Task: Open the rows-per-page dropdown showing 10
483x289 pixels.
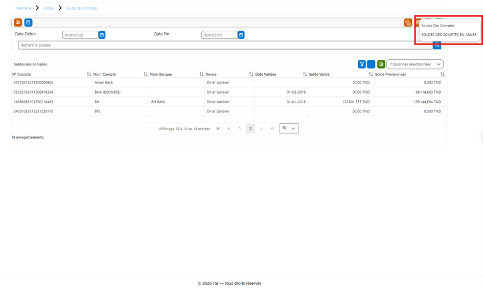Action: pyautogui.click(x=289, y=128)
